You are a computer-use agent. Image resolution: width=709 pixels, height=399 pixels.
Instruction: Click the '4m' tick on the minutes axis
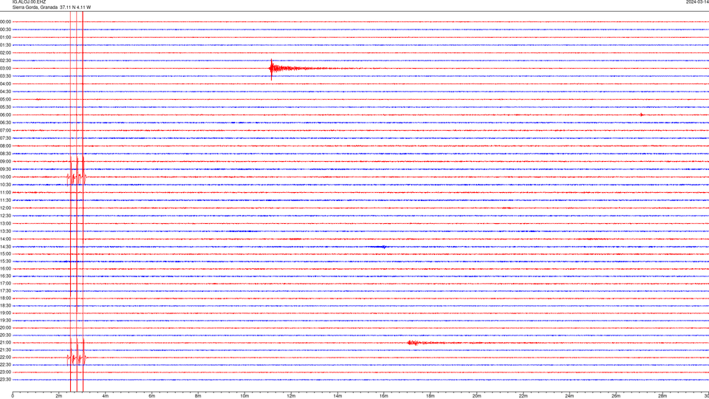[106, 396]
